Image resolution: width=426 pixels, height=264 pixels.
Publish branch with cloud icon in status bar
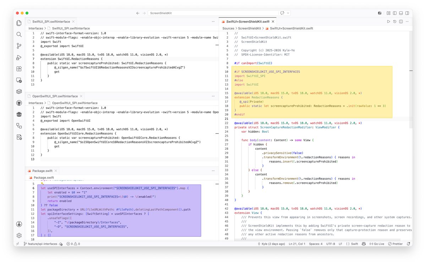[x=61, y=243]
